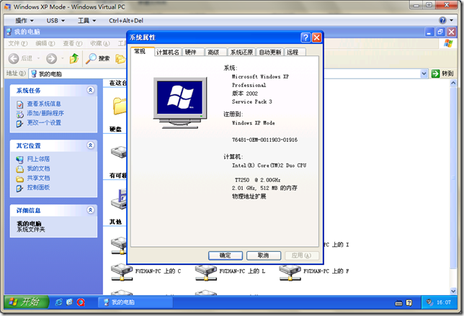Switch to the 自动更新 tab
This screenshot has width=464, height=316.
point(270,53)
